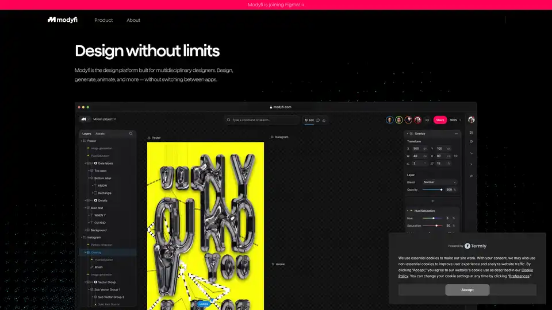This screenshot has width=552, height=310.
Task: Click the command search input field
Action: click(263, 120)
